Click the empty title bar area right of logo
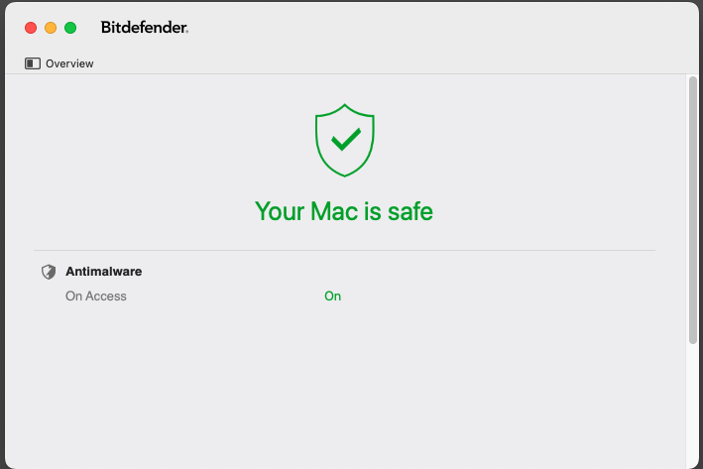 [x=446, y=28]
